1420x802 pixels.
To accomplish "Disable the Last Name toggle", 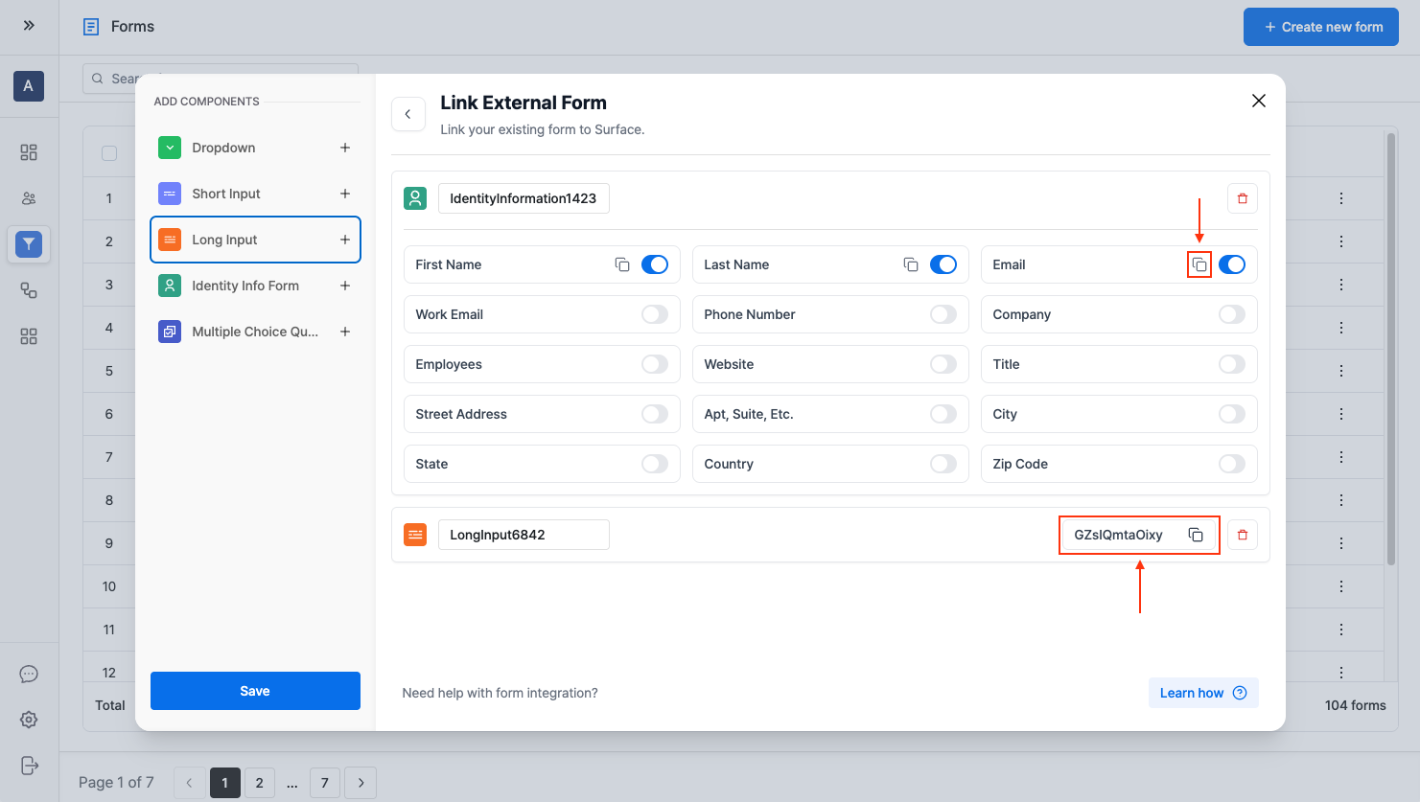I will [943, 264].
